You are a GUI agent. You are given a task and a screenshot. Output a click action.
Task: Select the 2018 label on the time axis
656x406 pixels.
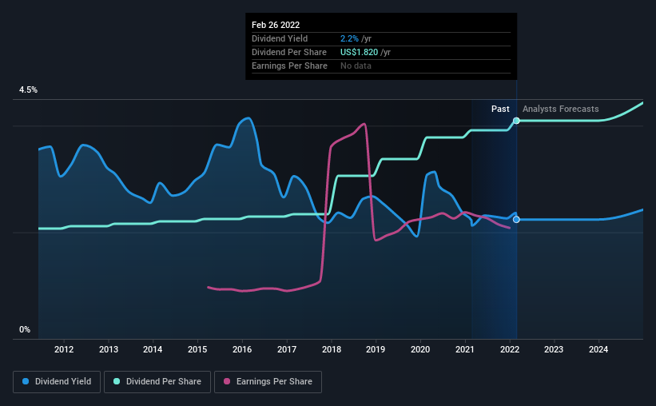coord(332,349)
